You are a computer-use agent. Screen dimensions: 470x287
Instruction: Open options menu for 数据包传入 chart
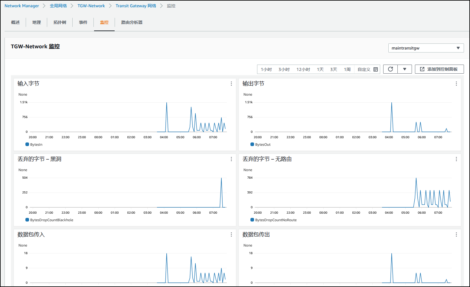click(231, 234)
